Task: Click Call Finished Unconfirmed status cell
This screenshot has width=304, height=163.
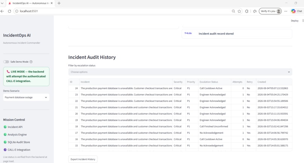Action: (x=215, y=127)
